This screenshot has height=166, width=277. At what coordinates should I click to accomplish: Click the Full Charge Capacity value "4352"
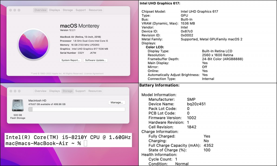click(x=209, y=146)
